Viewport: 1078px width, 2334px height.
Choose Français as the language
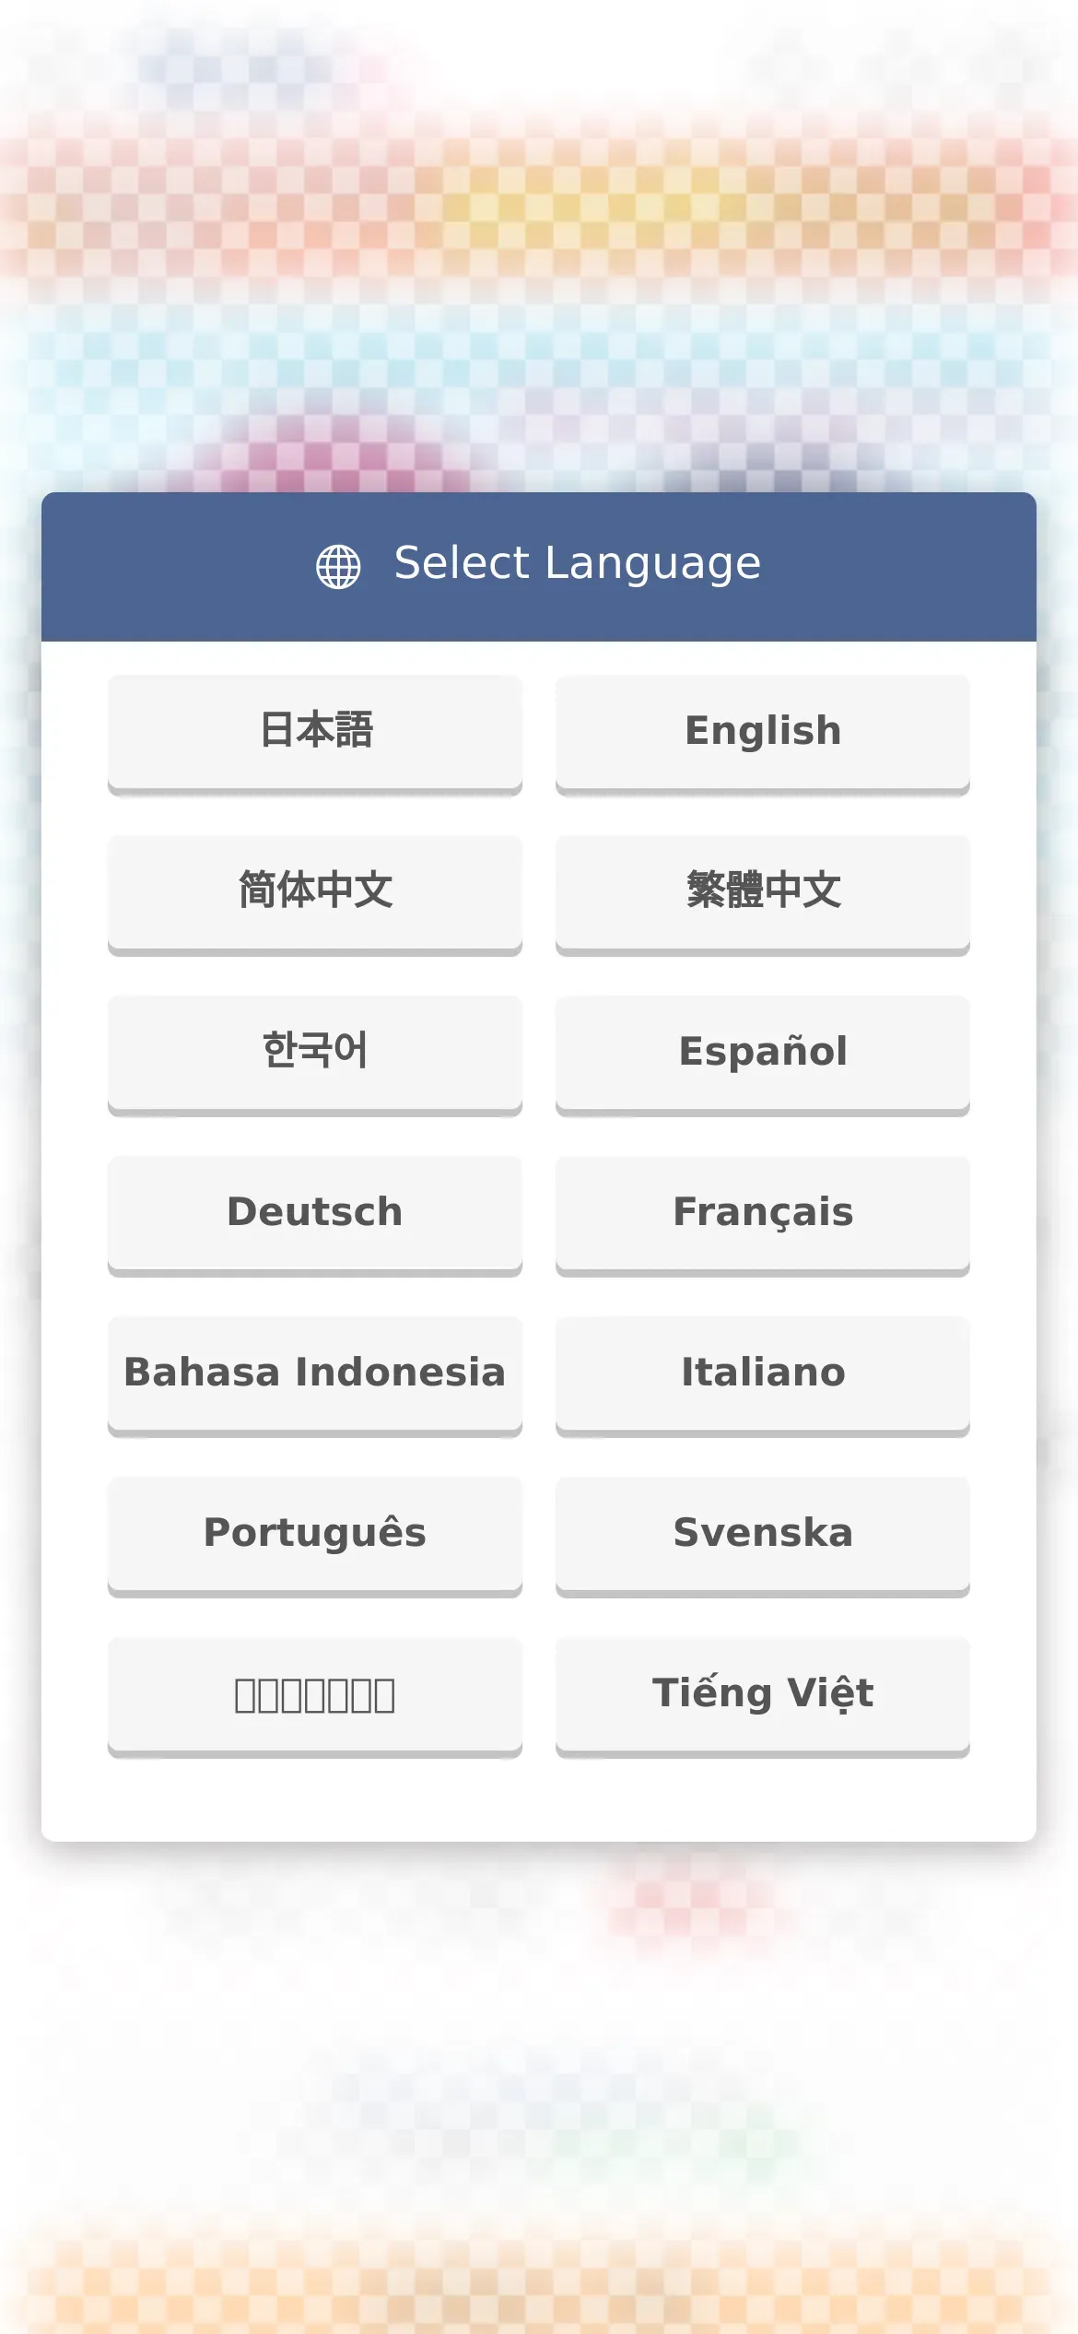[763, 1216]
